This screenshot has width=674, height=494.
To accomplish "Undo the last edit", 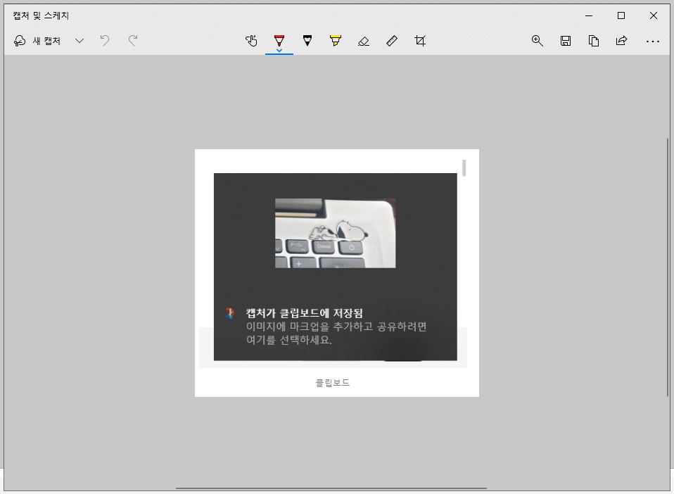I will (104, 40).
